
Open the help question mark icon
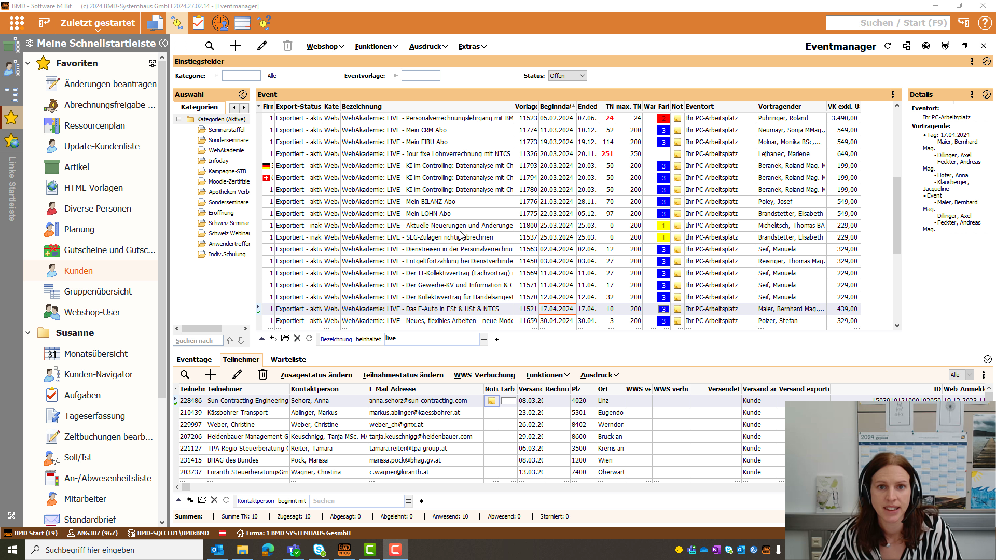coord(984,23)
